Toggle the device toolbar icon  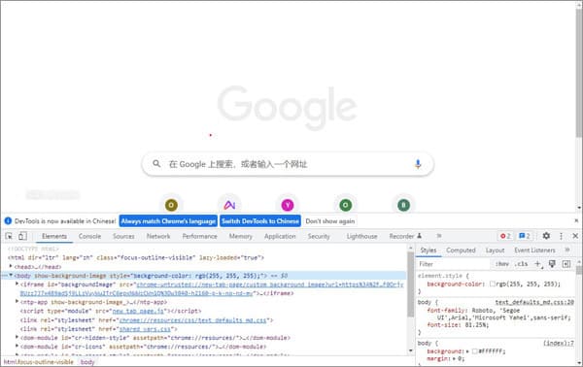pyautogui.click(x=22, y=236)
